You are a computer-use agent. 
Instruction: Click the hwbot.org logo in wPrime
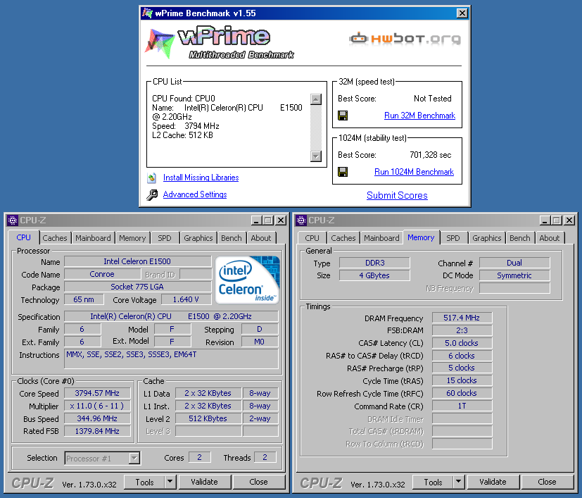405,39
